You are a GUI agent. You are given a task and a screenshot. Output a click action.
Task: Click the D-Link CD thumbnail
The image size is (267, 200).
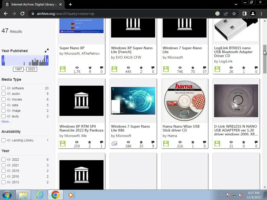coord(236,101)
